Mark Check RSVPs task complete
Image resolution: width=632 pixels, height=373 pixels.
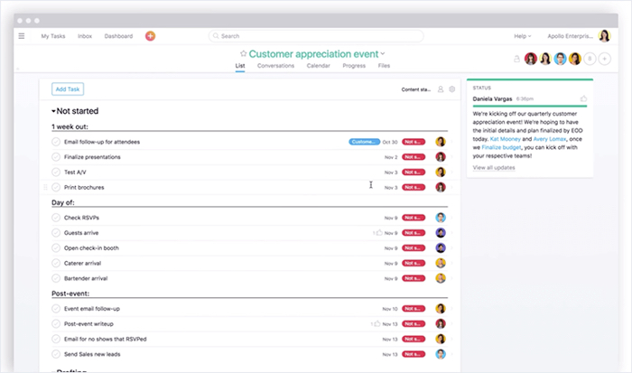(x=56, y=218)
